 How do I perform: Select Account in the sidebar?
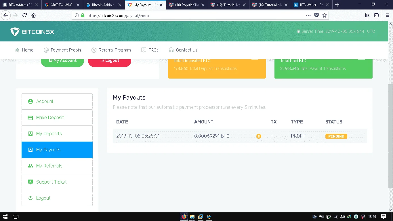(x=57, y=101)
